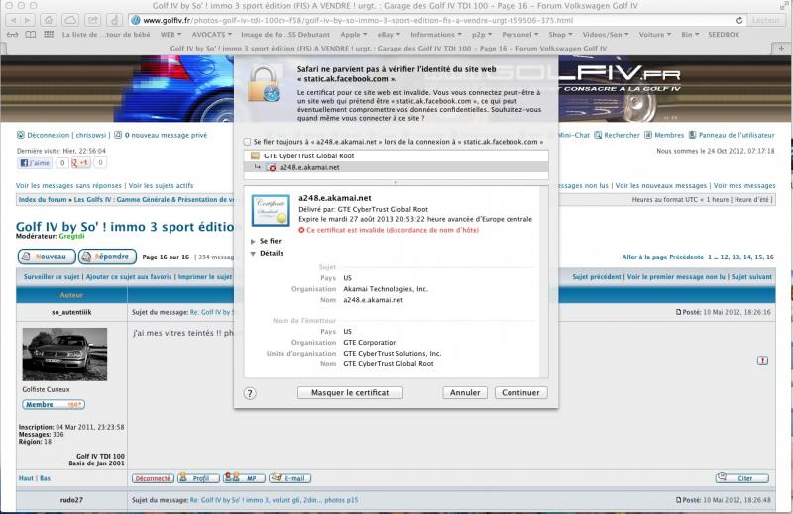Open the Shop bookmarks dropdown
This screenshot has height=514, width=793.
pos(560,35)
